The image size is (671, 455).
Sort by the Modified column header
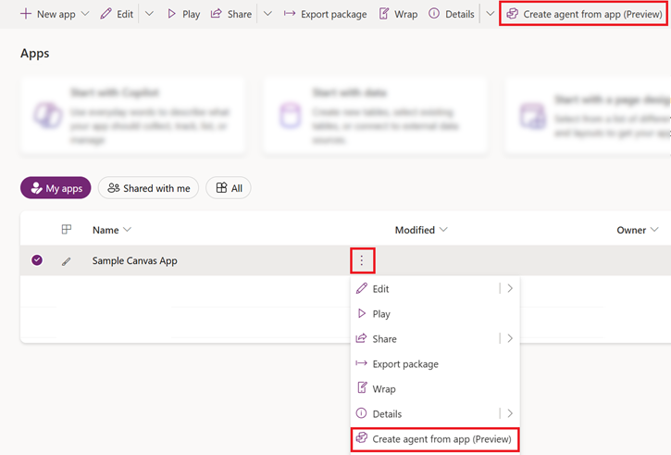[421, 230]
